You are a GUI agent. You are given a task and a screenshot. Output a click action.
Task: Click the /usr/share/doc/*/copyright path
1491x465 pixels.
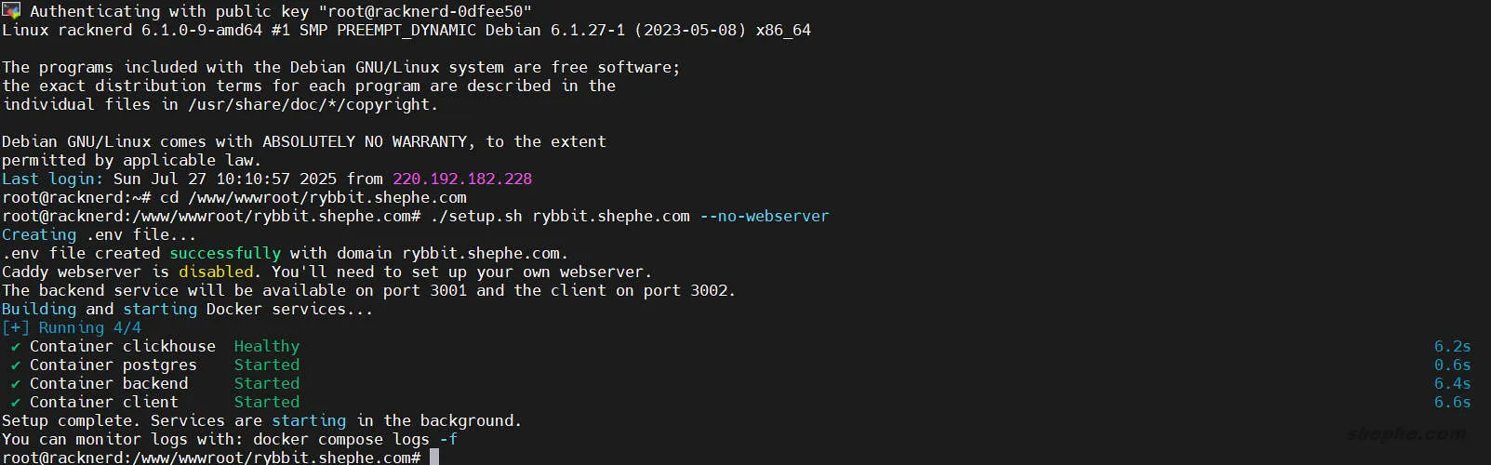point(313,104)
